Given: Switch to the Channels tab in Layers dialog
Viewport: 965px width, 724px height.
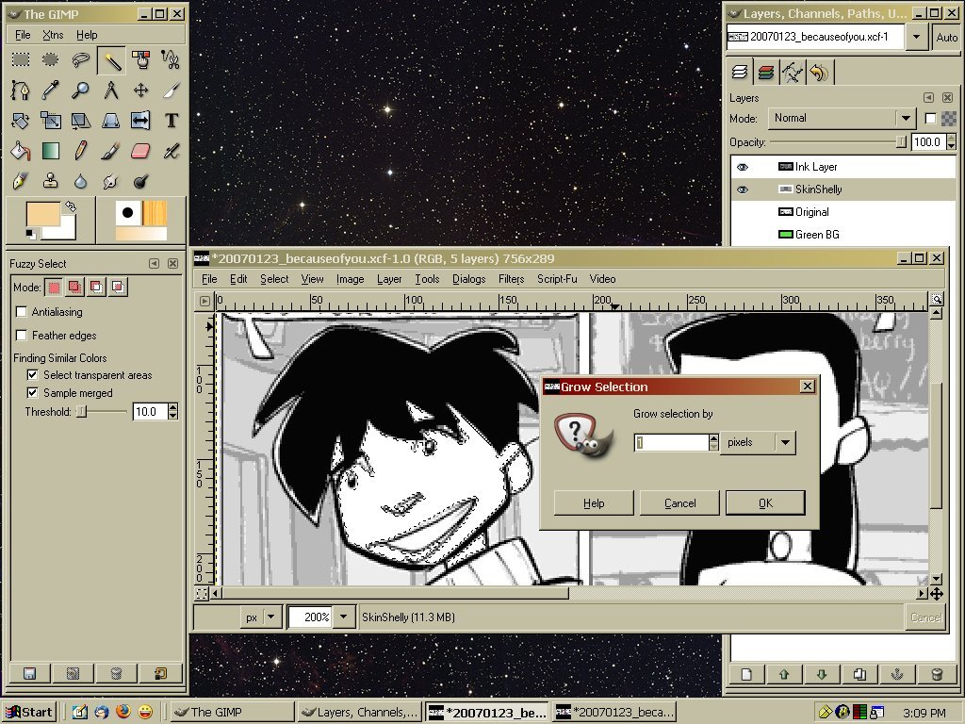Looking at the screenshot, I should (x=765, y=73).
